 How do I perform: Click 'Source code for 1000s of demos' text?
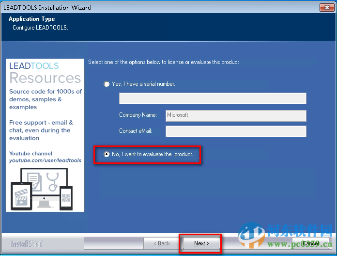(46, 99)
